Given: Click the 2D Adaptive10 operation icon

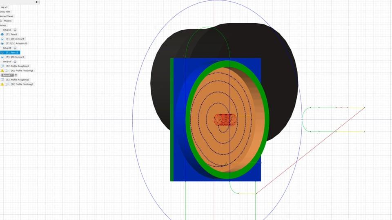Looking at the screenshot, I should point(2,44).
